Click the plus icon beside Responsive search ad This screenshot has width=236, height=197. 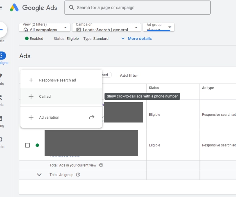tap(31, 80)
